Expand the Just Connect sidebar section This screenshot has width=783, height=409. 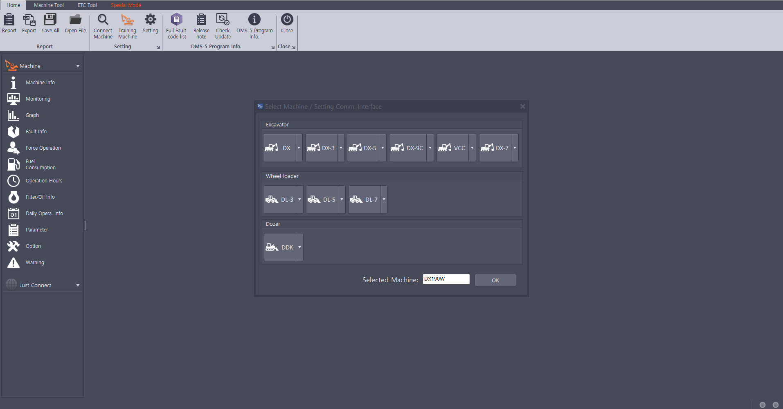pos(78,285)
